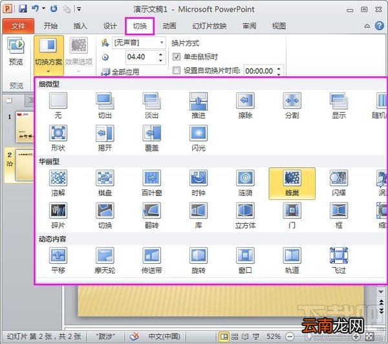Select the 窗口 window transition

click(245, 261)
